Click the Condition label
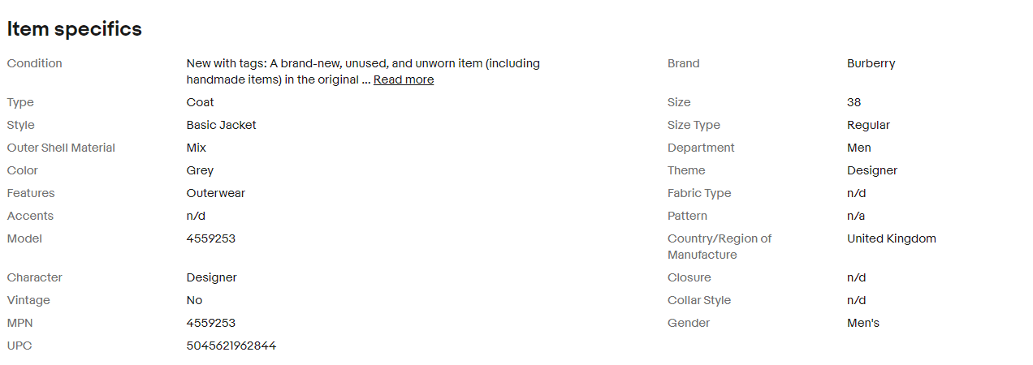1033x365 pixels. pyautogui.click(x=35, y=63)
